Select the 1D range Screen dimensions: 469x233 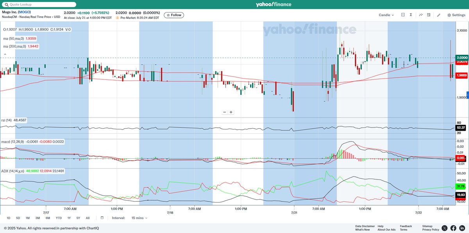(x=9, y=218)
